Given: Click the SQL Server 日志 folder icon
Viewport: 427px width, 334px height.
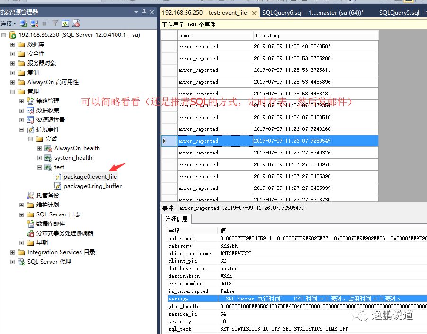Looking at the screenshot, I should tap(30, 214).
